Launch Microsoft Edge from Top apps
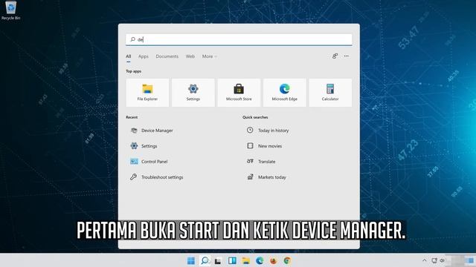This screenshot has width=476, height=267. point(284,93)
